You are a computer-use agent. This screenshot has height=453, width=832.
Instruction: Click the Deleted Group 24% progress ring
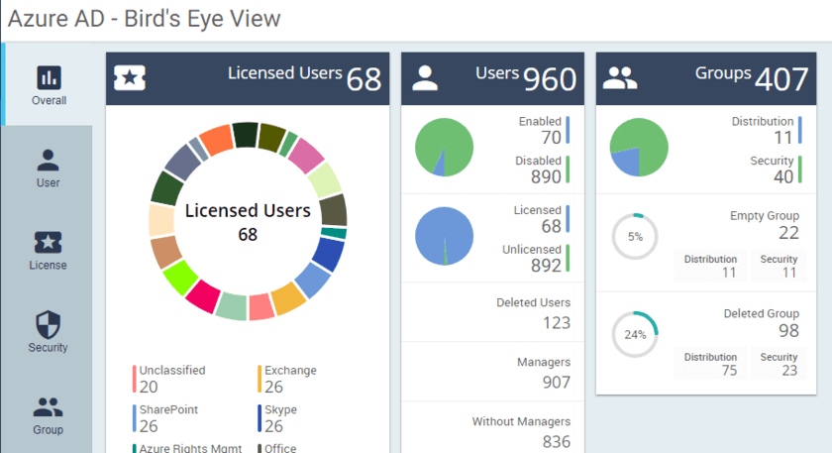pyautogui.click(x=635, y=335)
